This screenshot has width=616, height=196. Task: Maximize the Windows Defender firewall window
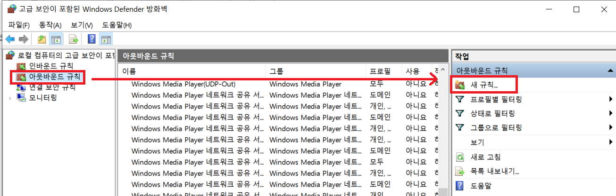pyautogui.click(x=576, y=9)
